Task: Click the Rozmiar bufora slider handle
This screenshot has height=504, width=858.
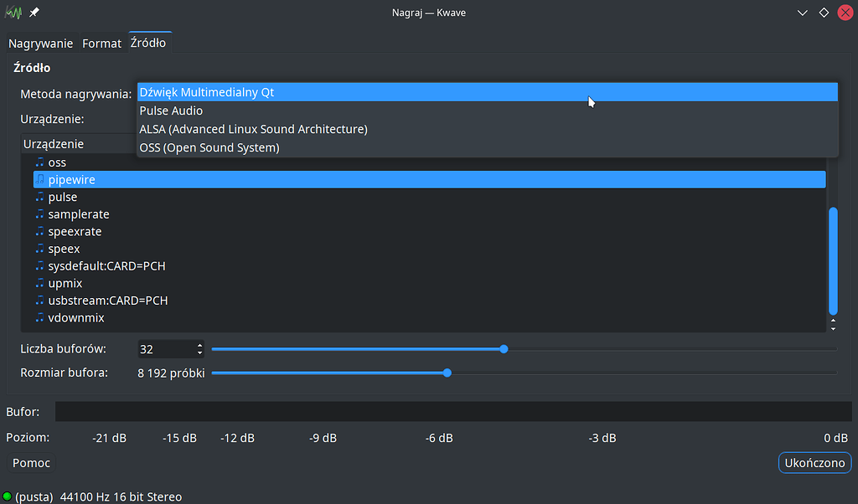Action: [447, 373]
